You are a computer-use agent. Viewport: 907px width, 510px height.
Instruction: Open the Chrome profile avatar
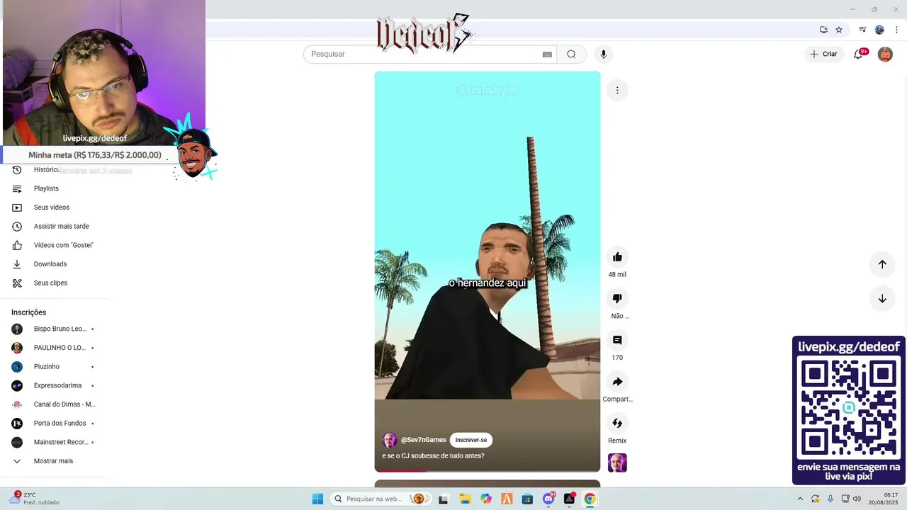pos(879,30)
